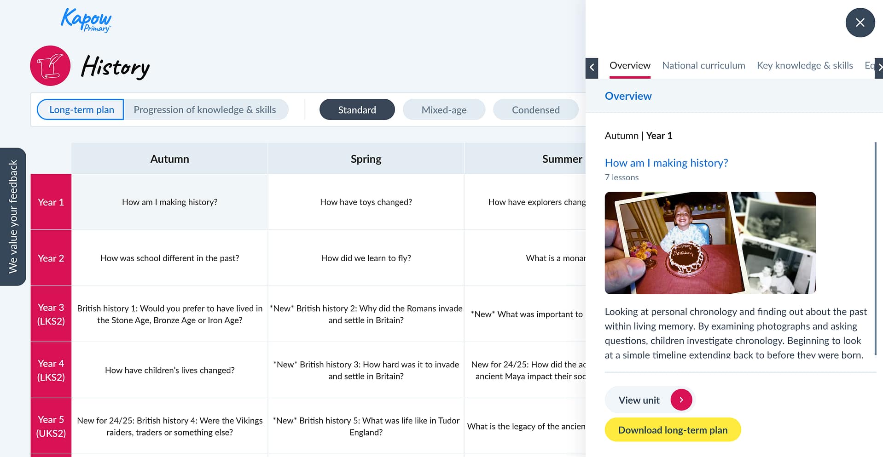Click the birthday photo unit thumbnail
Image resolution: width=883 pixels, height=457 pixels.
pyautogui.click(x=709, y=243)
